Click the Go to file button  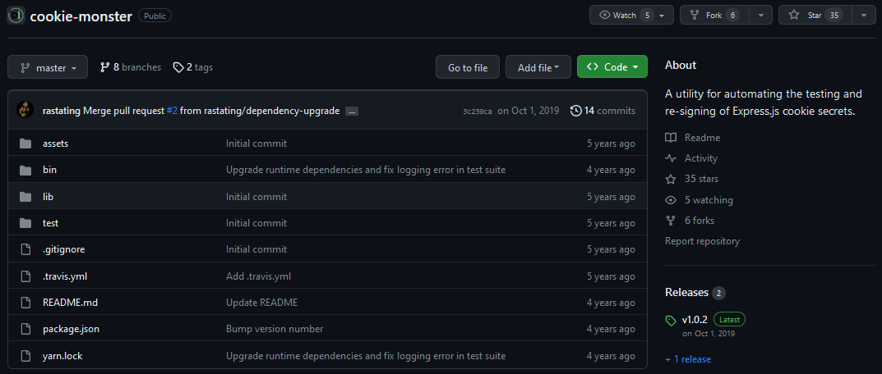[x=468, y=67]
